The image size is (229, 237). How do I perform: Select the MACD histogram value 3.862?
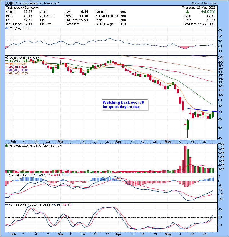(66, 175)
